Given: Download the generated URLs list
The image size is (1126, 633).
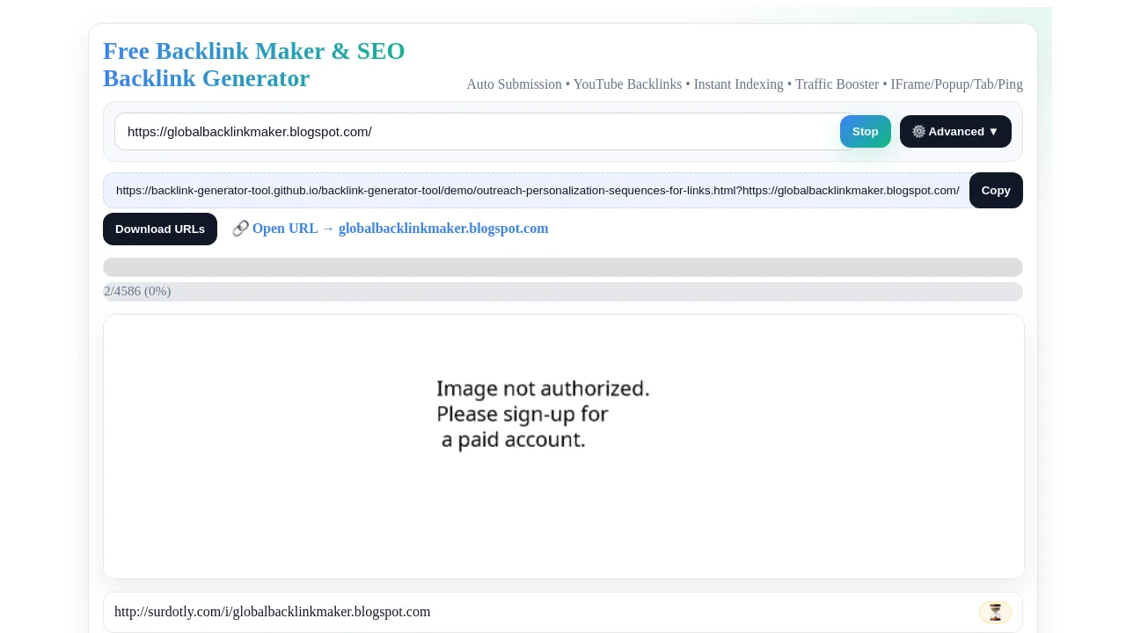Looking at the screenshot, I should click(x=160, y=229).
